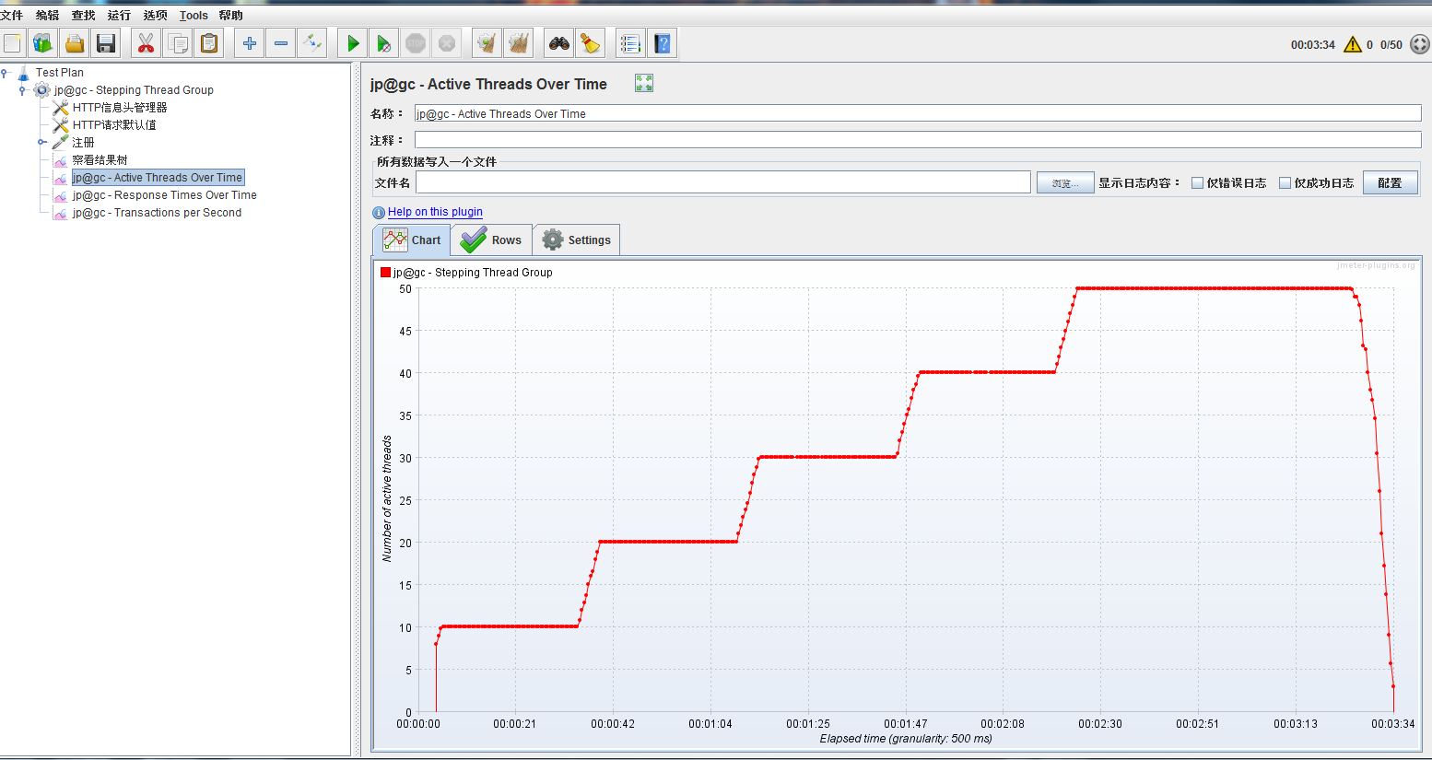Click the Add plus toolbar icon
The height and width of the screenshot is (760, 1432).
[x=250, y=43]
